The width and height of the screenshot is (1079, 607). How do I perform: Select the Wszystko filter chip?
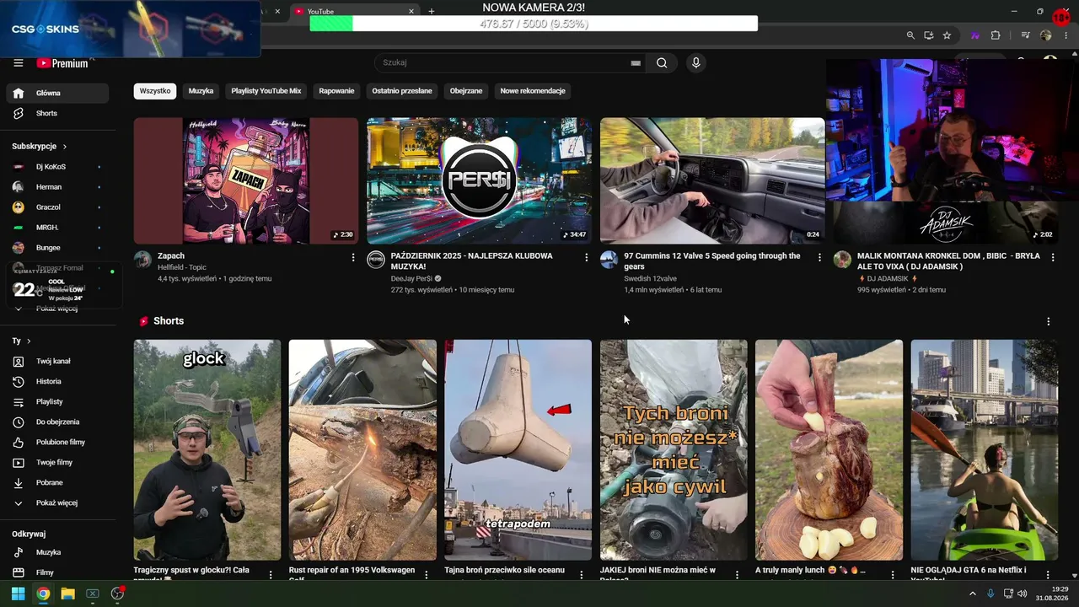155,91
